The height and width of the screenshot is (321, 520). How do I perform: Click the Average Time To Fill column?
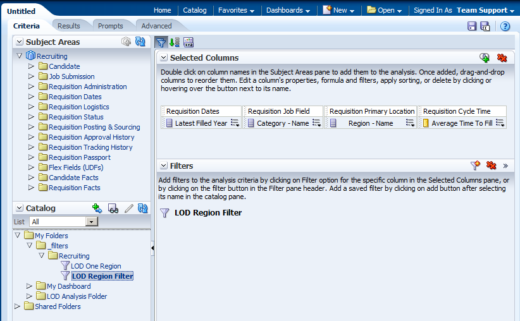[x=462, y=123]
